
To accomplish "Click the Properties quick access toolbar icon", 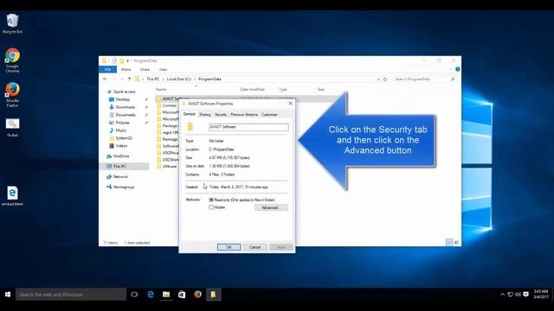I will (114, 60).
